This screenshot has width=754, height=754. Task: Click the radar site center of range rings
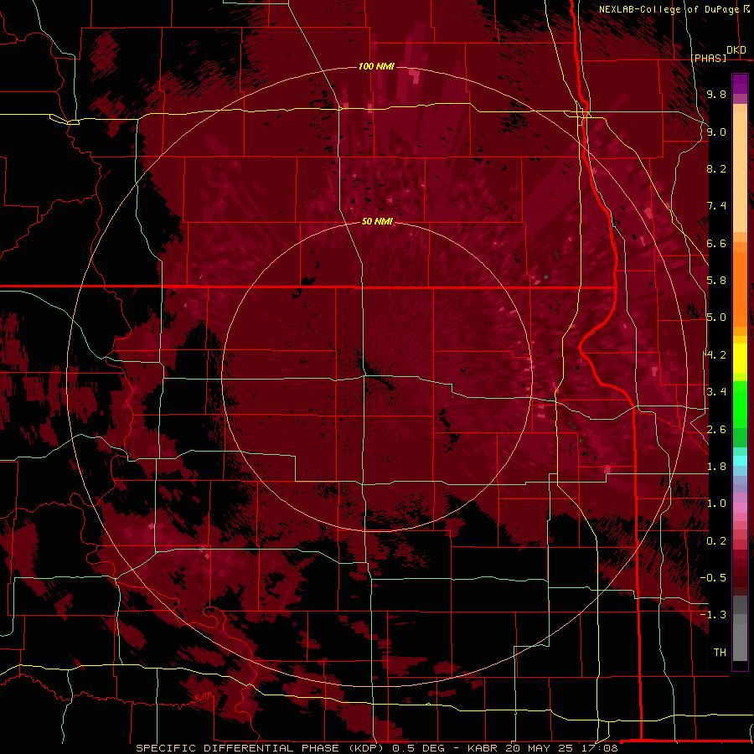[x=377, y=376]
